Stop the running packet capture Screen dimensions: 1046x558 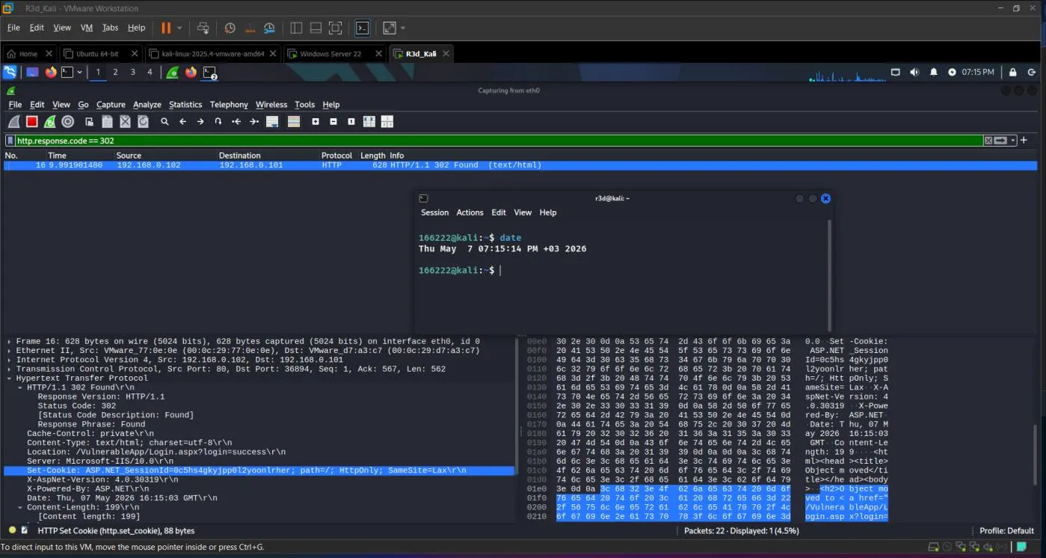[x=31, y=121]
